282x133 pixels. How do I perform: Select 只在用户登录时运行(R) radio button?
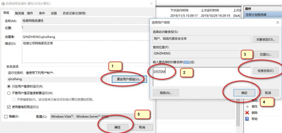point(8,86)
